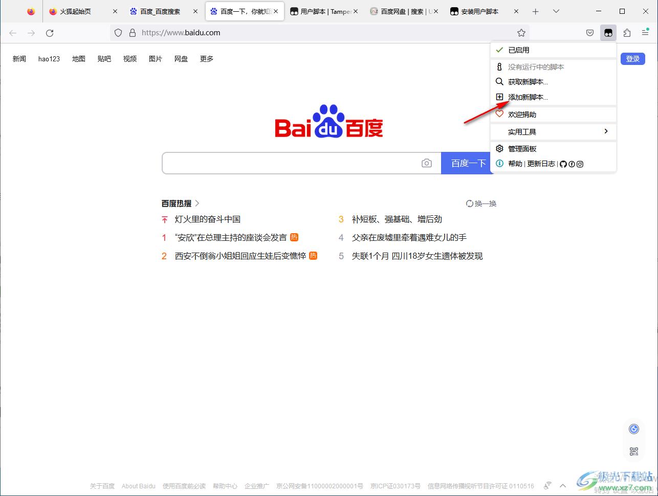Click 换一换 to refresh hot searches
The height and width of the screenshot is (496, 658).
click(x=481, y=204)
